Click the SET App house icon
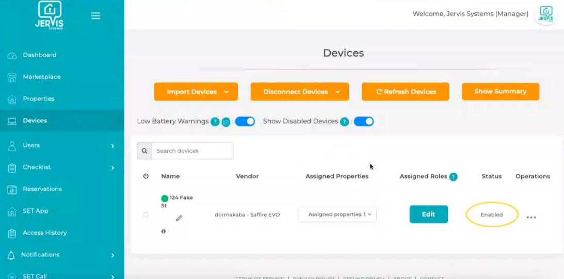This screenshot has height=279, width=564. coord(12,212)
